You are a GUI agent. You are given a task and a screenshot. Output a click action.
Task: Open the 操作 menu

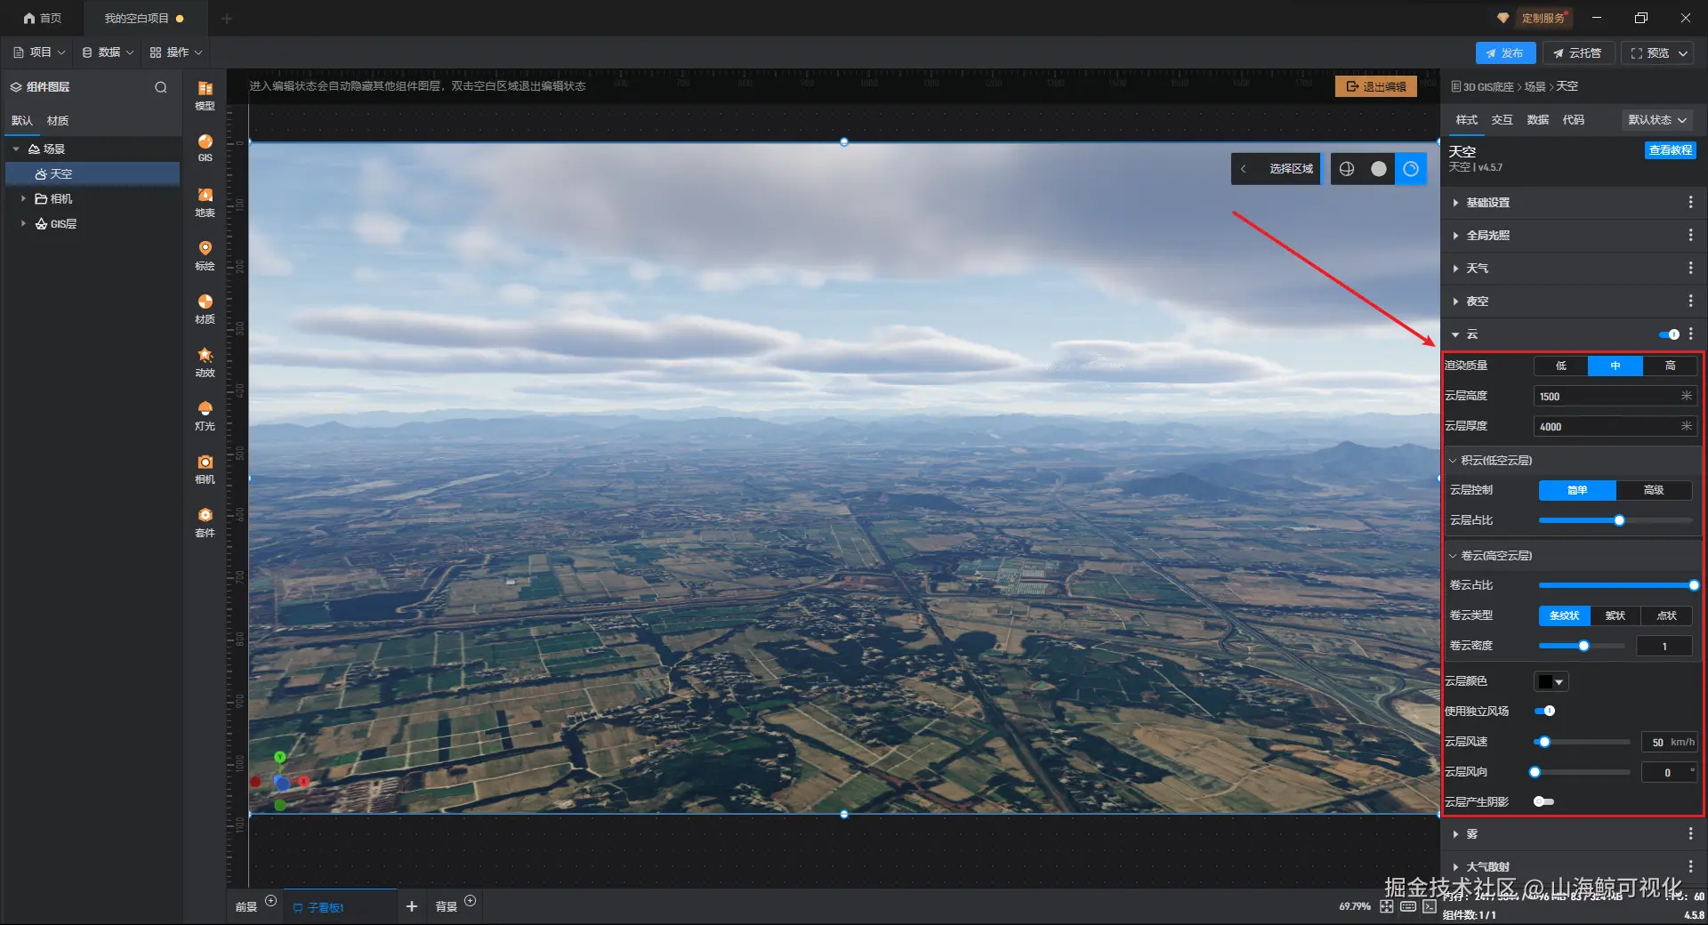pos(176,52)
